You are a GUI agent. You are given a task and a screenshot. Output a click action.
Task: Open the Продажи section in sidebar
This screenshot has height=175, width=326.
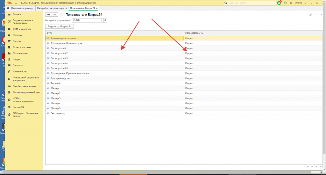click(x=18, y=35)
